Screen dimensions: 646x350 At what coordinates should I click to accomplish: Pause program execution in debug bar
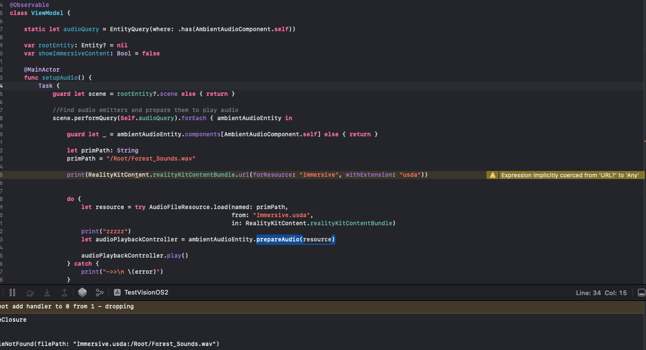point(12,292)
